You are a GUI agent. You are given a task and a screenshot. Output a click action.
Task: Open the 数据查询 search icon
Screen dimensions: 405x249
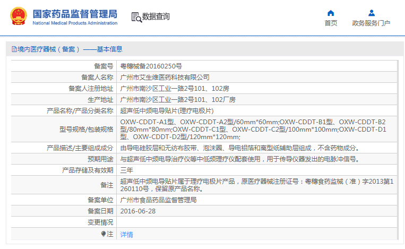[x=136, y=17]
